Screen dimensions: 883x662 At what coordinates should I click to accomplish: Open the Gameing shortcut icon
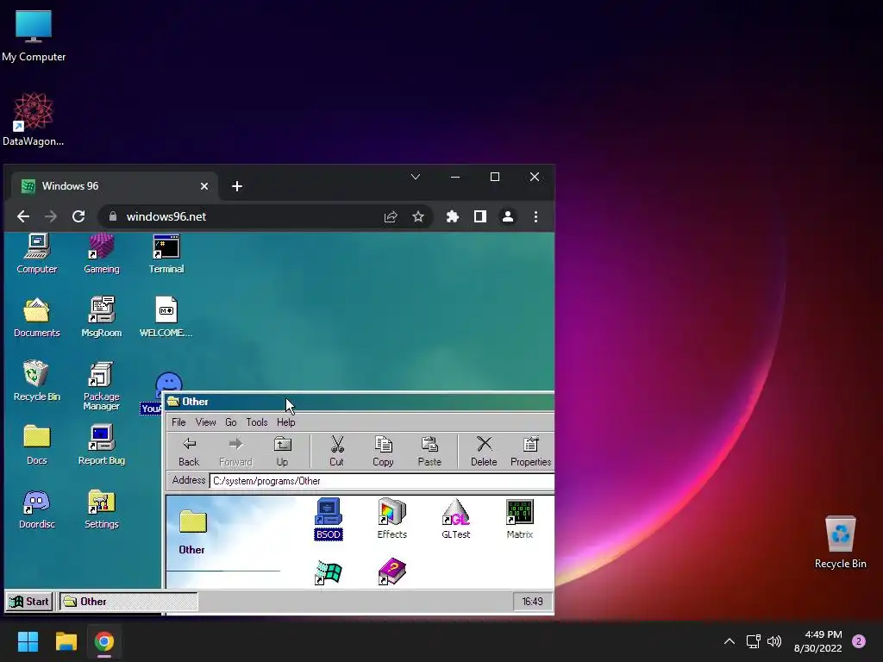click(102, 253)
